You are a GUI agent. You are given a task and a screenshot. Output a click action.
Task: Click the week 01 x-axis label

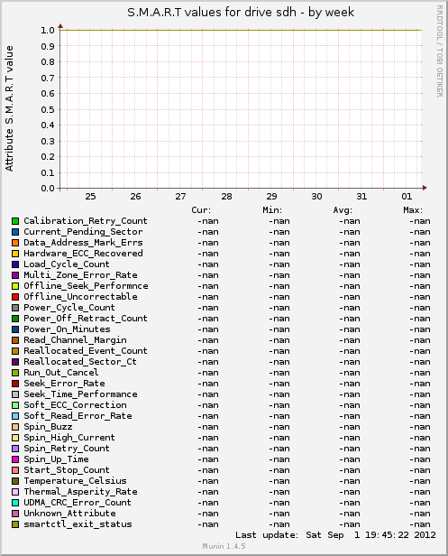[407, 197]
